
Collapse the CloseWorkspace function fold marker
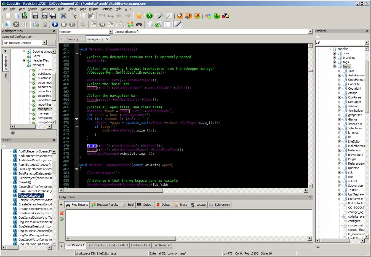[77, 53]
